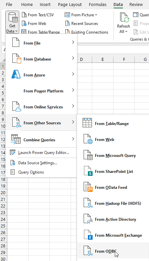The width and height of the screenshot is (149, 261).
Task: Switch to the Insert tab
Action: [x=45, y=5]
